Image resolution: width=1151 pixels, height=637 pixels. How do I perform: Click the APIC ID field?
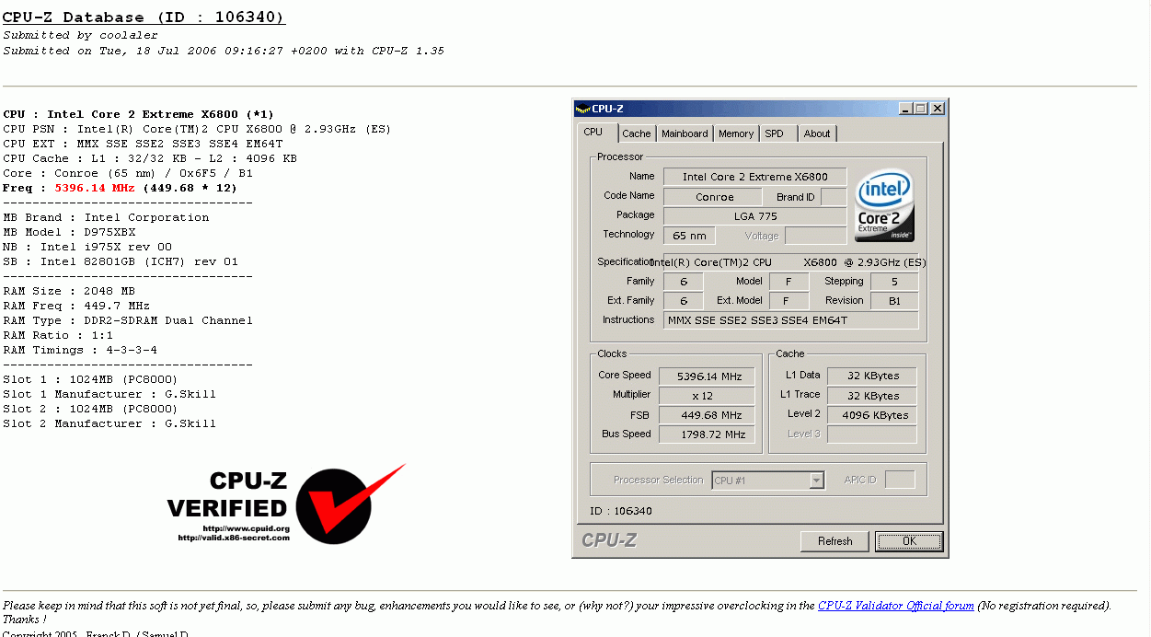click(900, 480)
